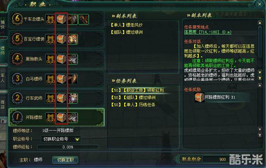The image size is (266, 168).
Task: Click treasure chest icon in 千车总镖头 row
Action: (61, 19)
